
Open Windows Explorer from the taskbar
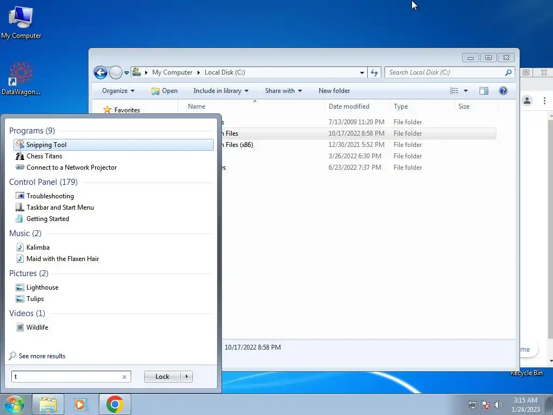coord(48,404)
